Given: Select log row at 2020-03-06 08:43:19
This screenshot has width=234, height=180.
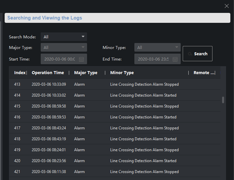Looking at the screenshot, I should 49,139.
